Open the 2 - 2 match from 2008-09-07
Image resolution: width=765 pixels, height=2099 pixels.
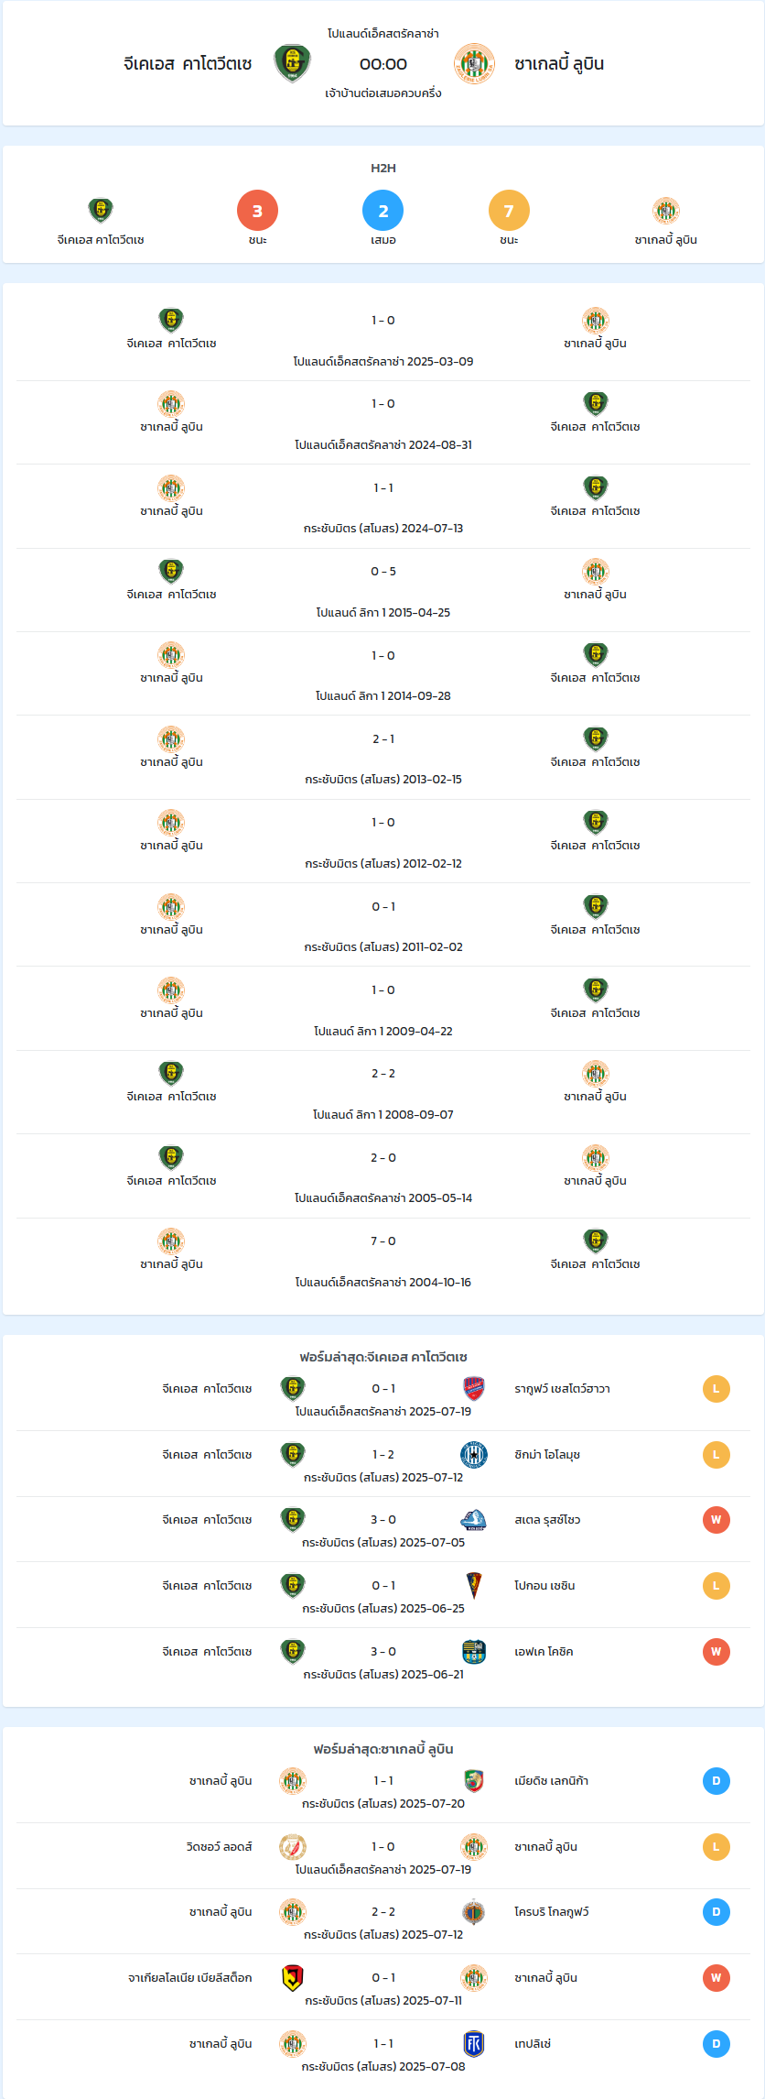point(382,1092)
